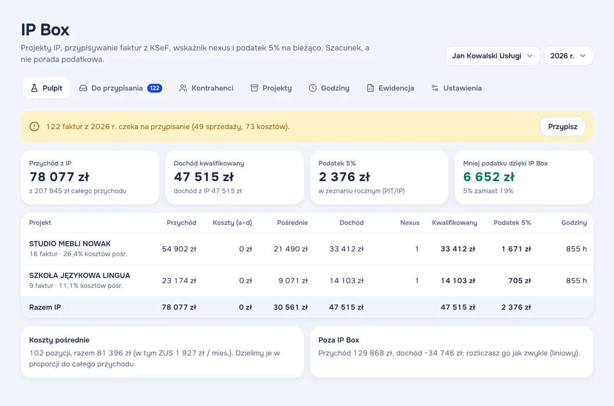The height and width of the screenshot is (406, 614).
Task: Click the 14 103 zł Dochód cell
Action: click(x=347, y=281)
